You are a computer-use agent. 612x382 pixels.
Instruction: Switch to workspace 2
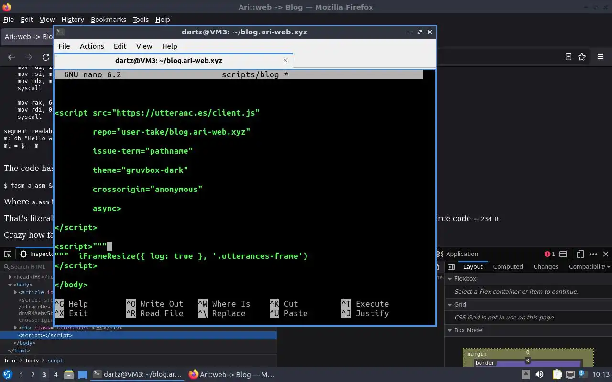33,375
